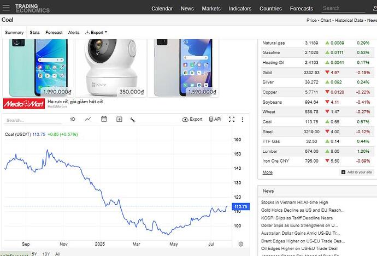
Task: Open Lumber commodity row
Action: point(317,151)
